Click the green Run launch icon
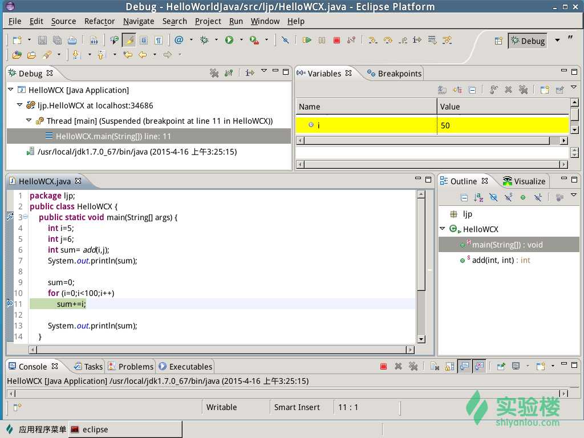The width and height of the screenshot is (584, 438). pos(229,40)
